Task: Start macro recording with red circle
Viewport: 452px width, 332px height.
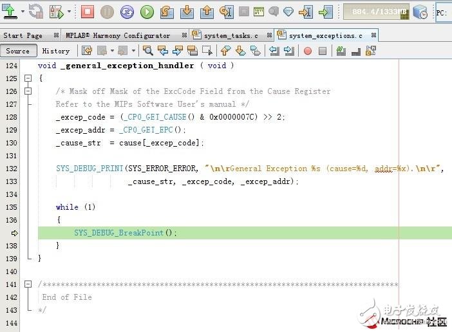Action: 307,51
